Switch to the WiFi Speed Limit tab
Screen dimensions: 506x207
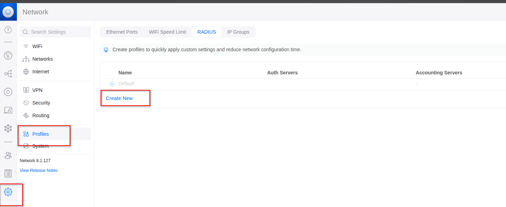click(x=167, y=32)
